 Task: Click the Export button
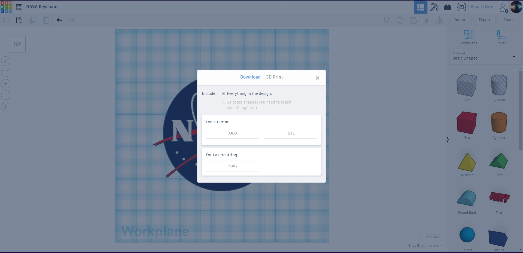484,20
